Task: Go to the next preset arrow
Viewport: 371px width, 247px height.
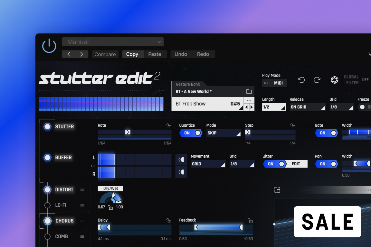Action: pos(81,54)
